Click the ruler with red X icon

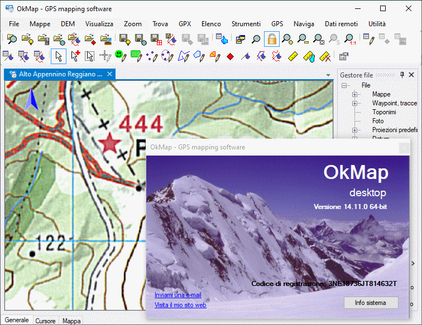pyautogui.click(x=325, y=56)
